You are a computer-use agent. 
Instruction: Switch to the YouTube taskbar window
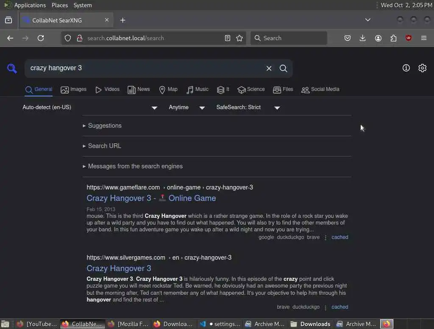tap(37, 324)
